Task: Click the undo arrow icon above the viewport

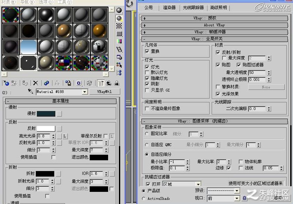Action: coord(129,4)
